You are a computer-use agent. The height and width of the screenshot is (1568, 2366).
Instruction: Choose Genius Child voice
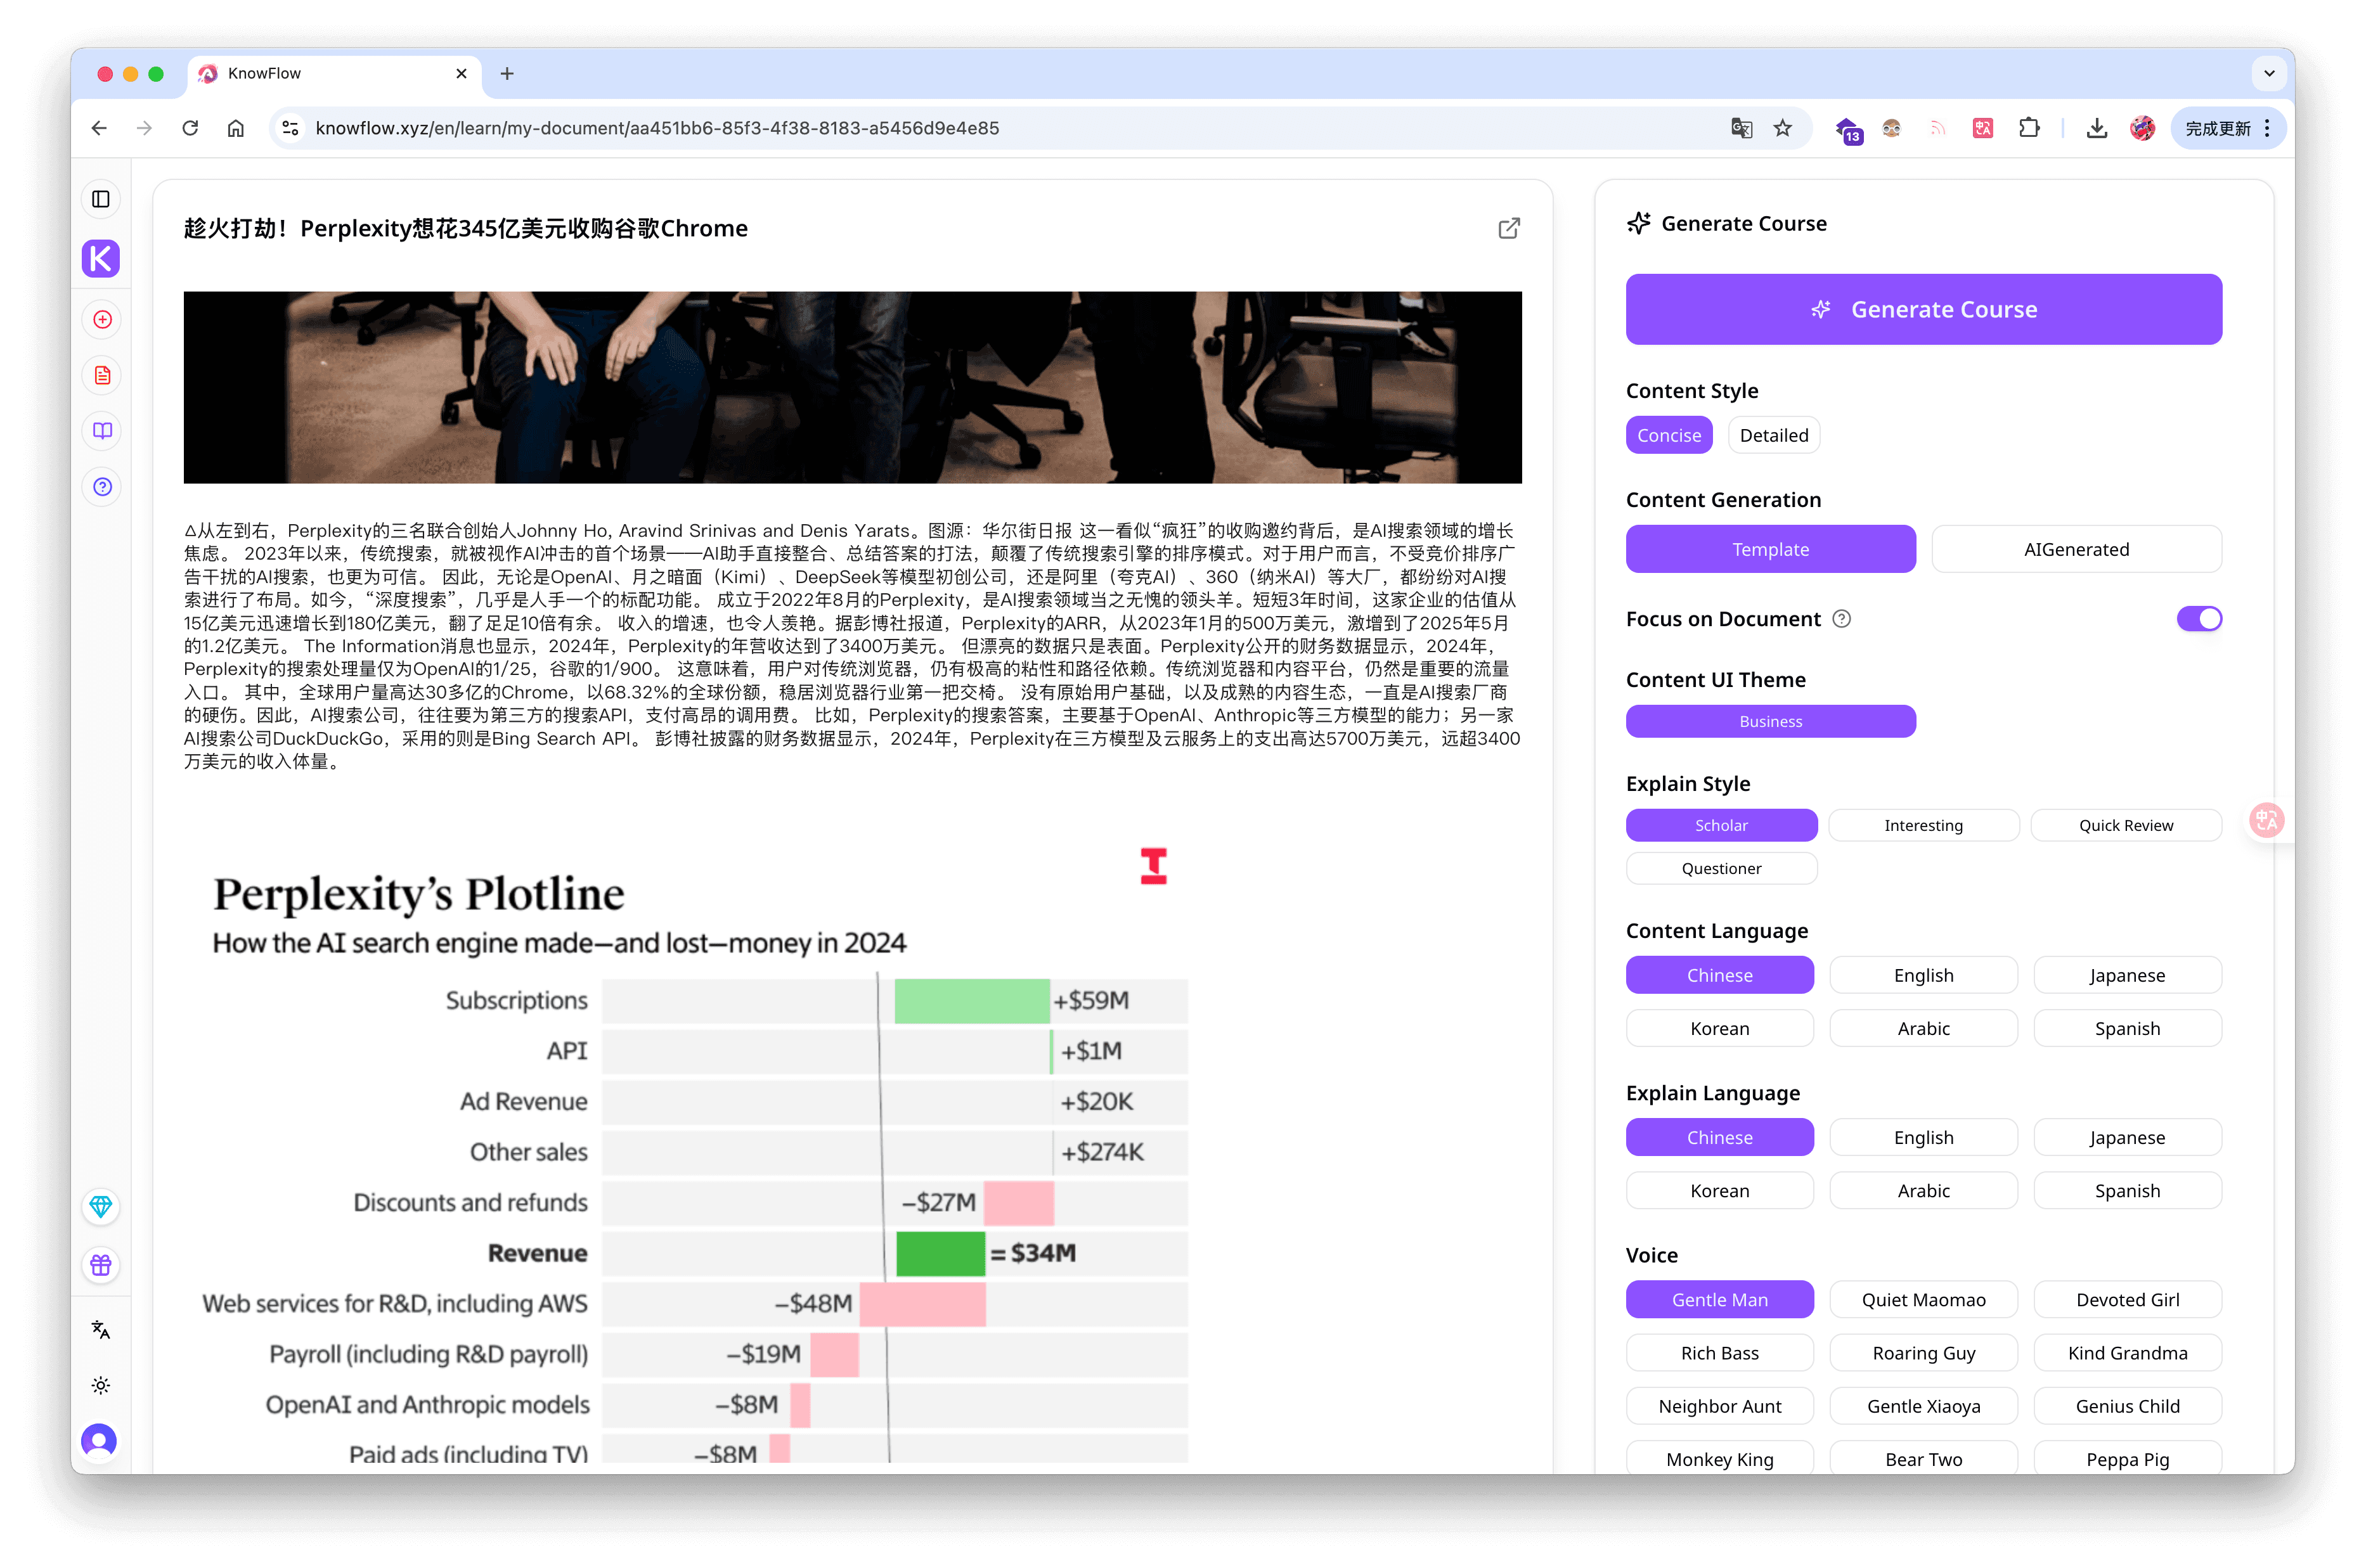2127,1405
